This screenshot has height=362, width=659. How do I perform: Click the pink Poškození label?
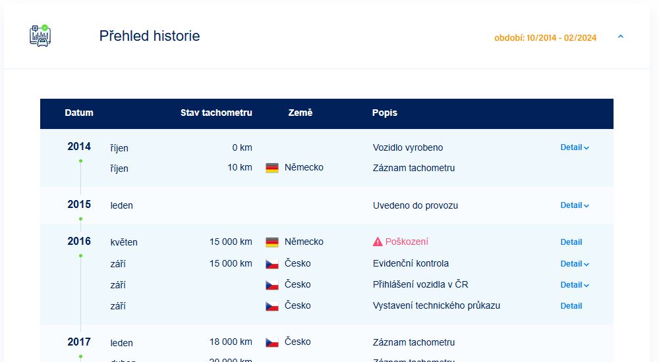pos(407,242)
